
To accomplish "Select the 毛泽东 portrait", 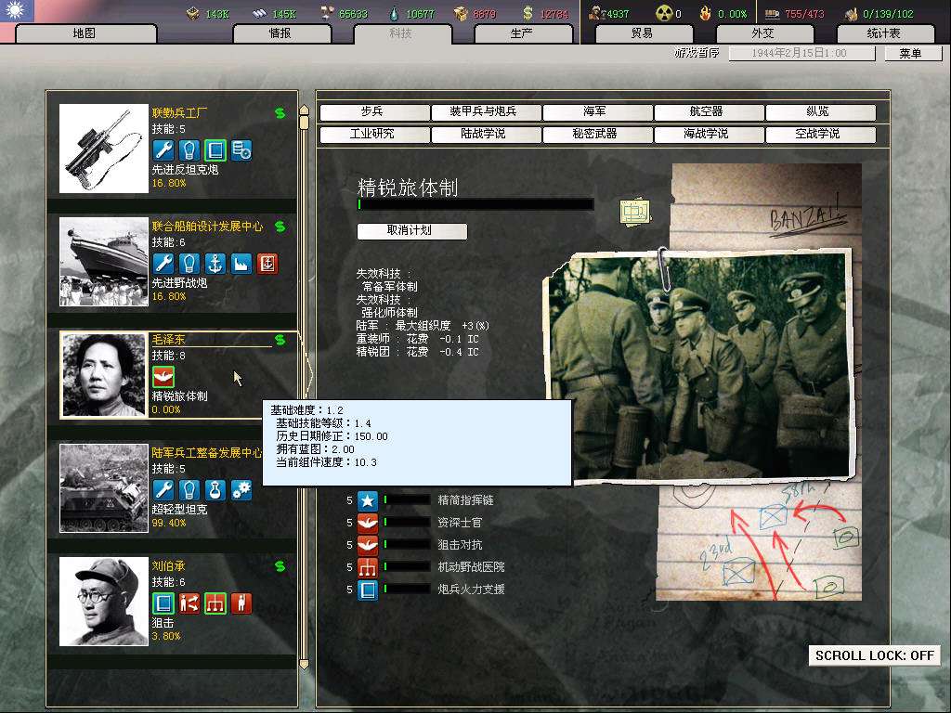I will click(x=104, y=375).
